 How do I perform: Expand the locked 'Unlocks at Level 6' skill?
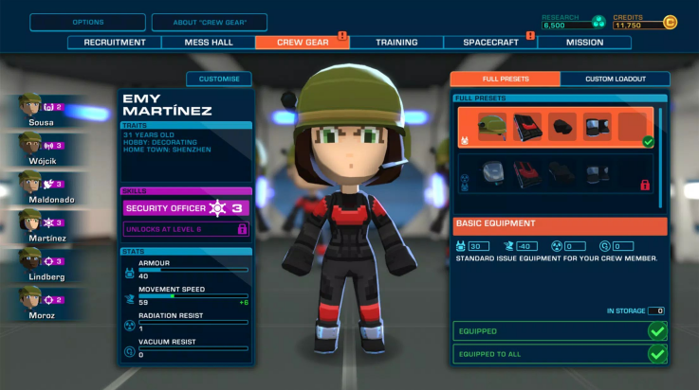(186, 229)
